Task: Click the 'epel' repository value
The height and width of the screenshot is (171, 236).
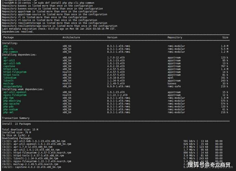Action: [x=170, y=78]
